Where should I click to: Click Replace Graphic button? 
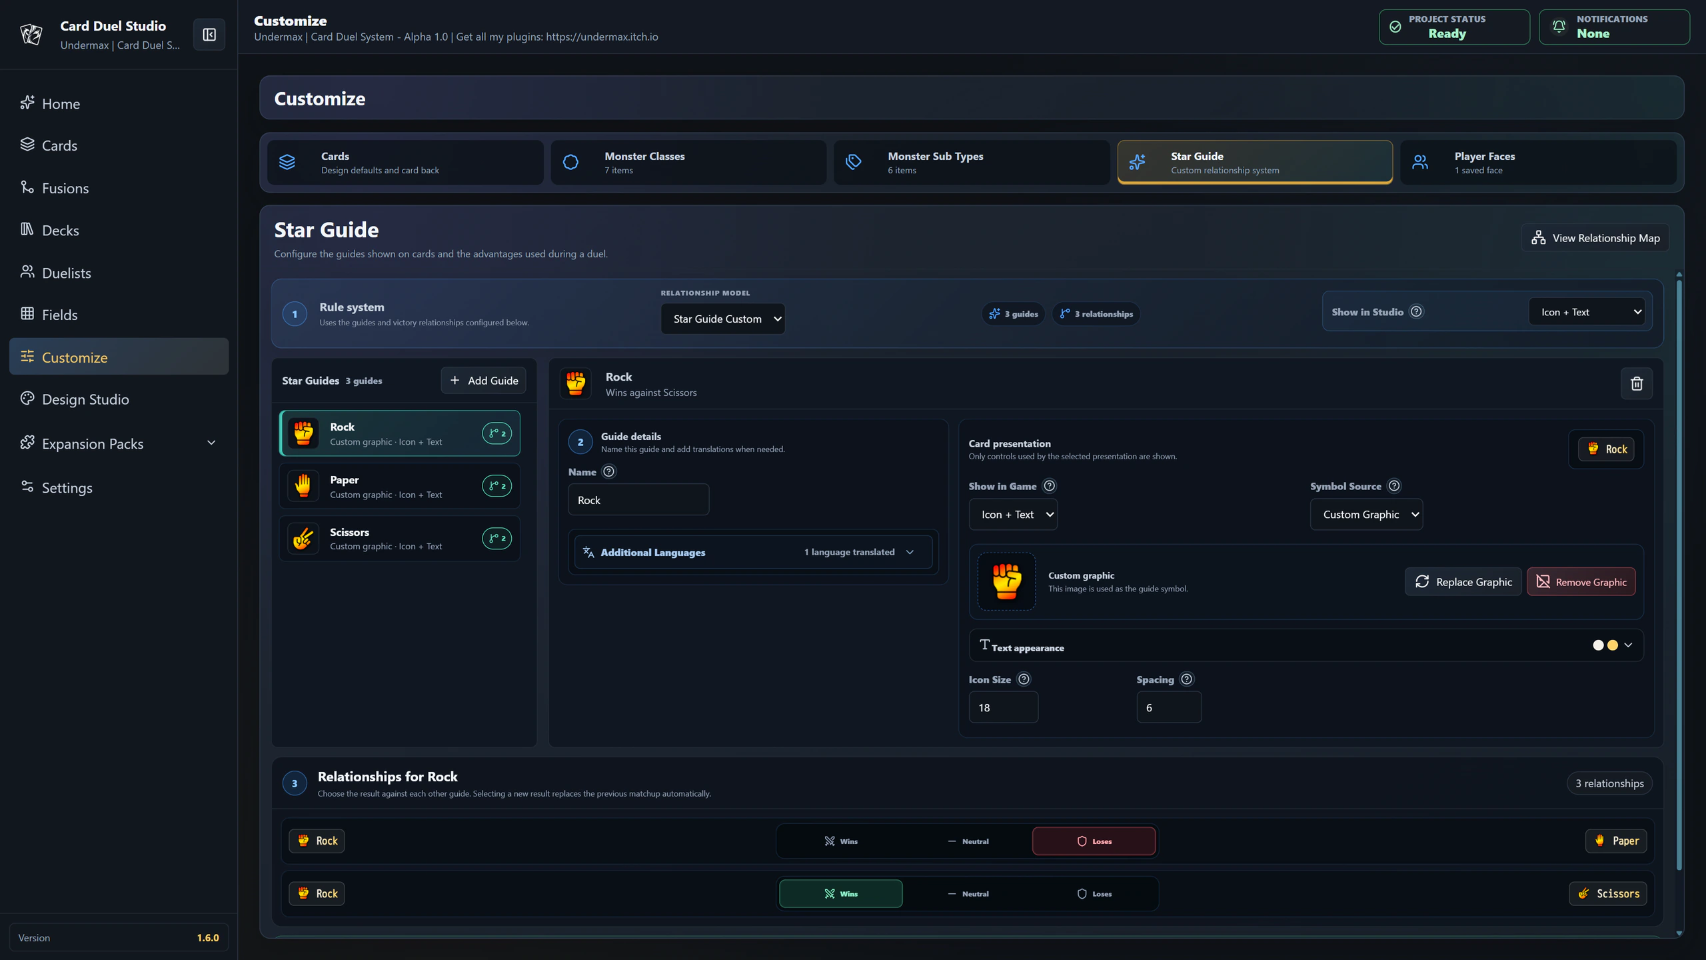coord(1463,582)
